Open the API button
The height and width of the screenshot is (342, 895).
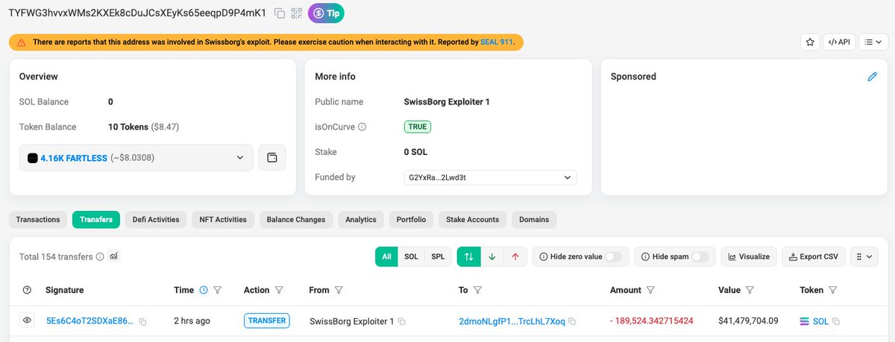tap(839, 42)
